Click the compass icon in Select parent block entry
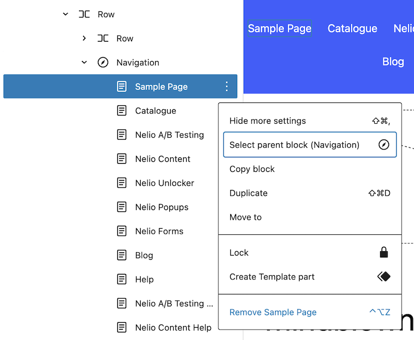414x340 pixels. coord(383,145)
